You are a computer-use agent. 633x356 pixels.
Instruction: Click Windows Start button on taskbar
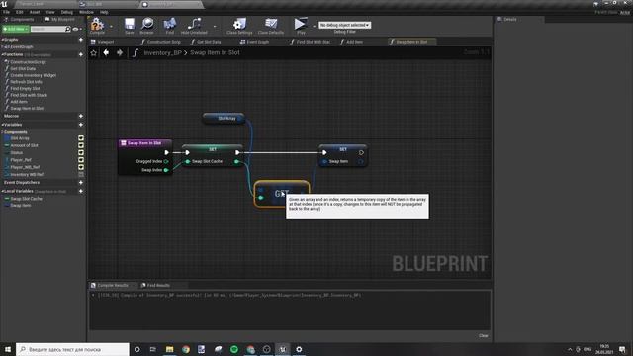(x=8, y=349)
